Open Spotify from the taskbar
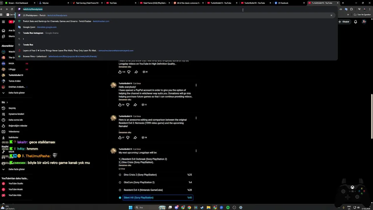Screen dimensions: 373x210 (x=228, y=208)
